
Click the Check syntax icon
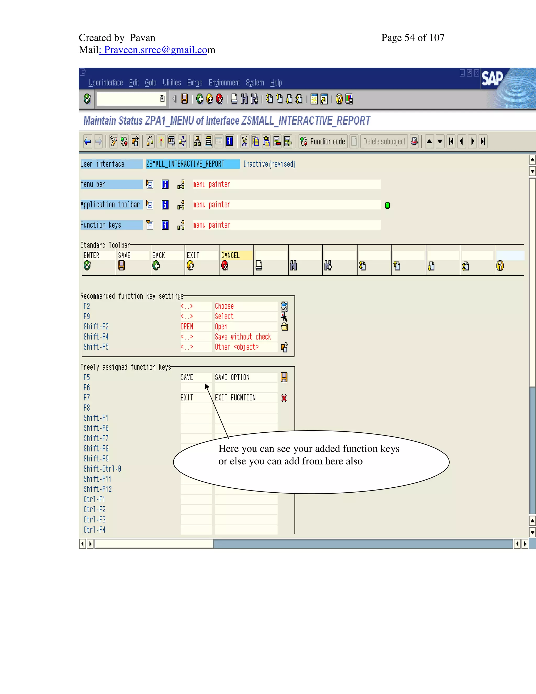point(150,141)
